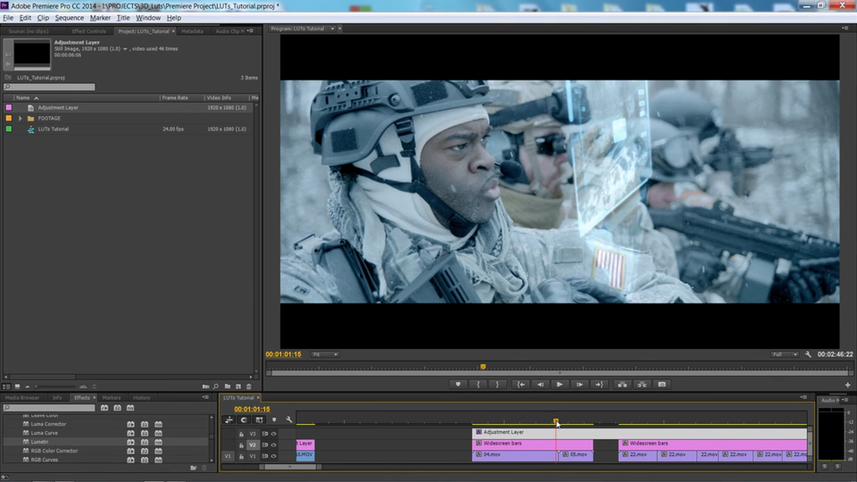Mark Out point in Program monitor
This screenshot has width=857, height=482.
coord(497,384)
